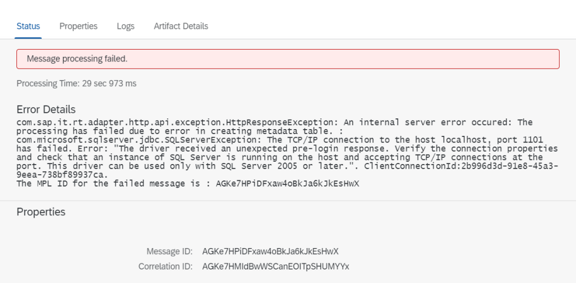576x283 pixels.
Task: Click the Message ID value AGKe7HPiDFxaw4oBkJa6kJkEsHwX
Action: [x=270, y=251]
